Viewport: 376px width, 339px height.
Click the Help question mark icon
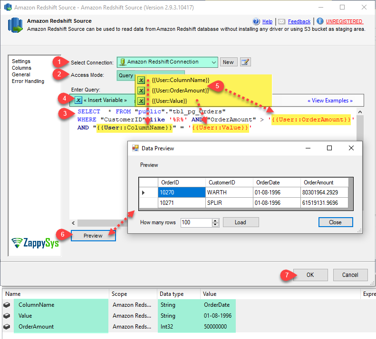pyautogui.click(x=256, y=21)
